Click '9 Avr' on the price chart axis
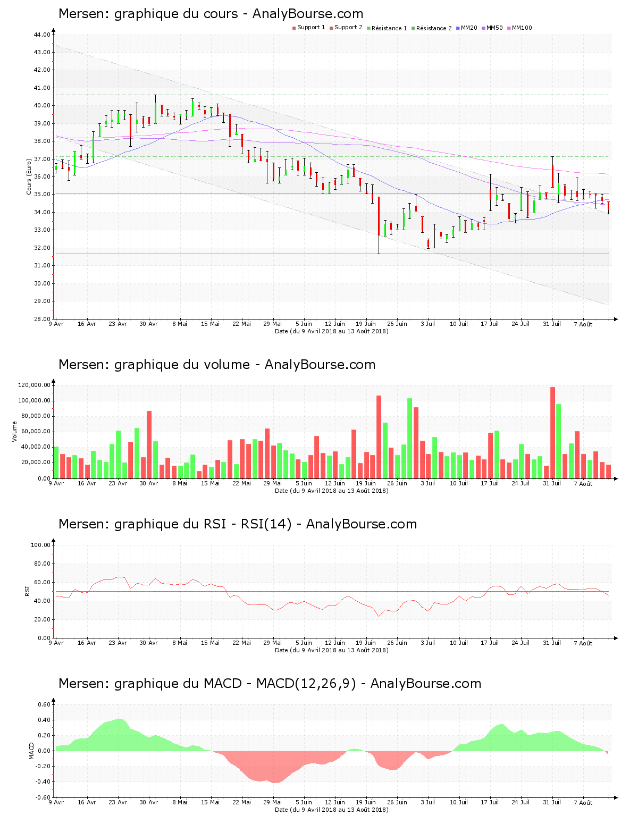The width and height of the screenshot is (638, 824). click(56, 324)
